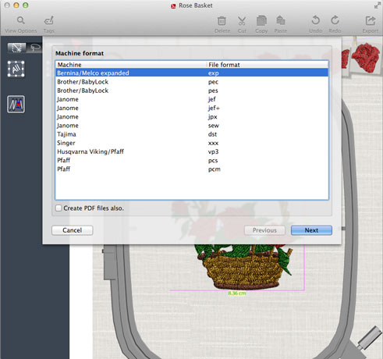
Task: Click the red rose thumbnail at top right
Action: pyautogui.click(x=366, y=58)
